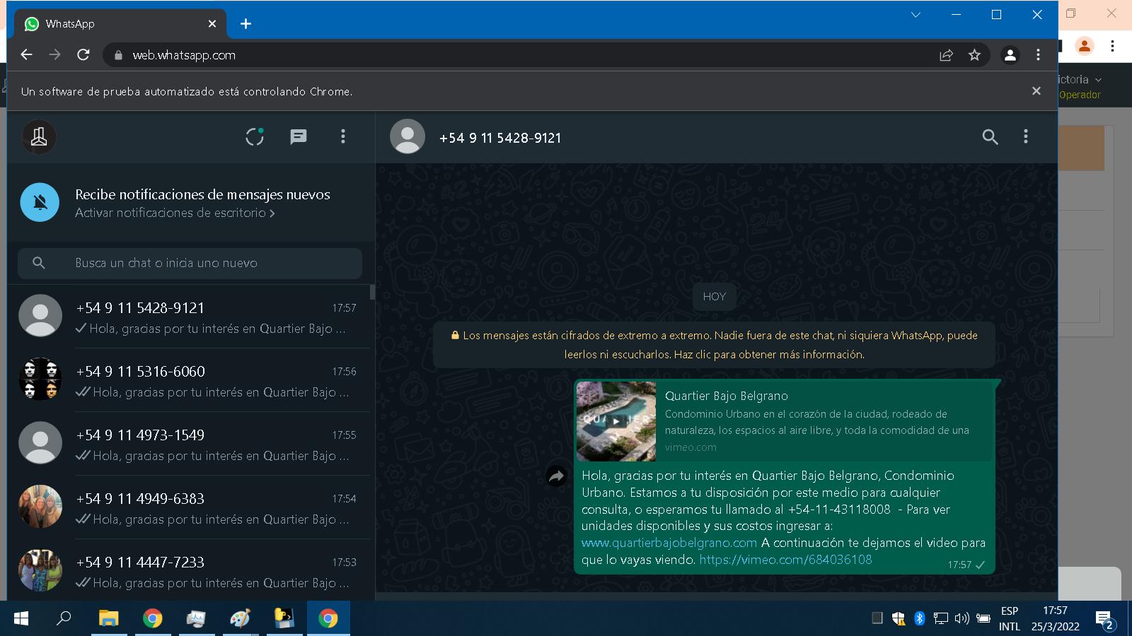The image size is (1132, 636).
Task: Click the Quartier Bajo Belgrano preview title
Action: pyautogui.click(x=726, y=396)
